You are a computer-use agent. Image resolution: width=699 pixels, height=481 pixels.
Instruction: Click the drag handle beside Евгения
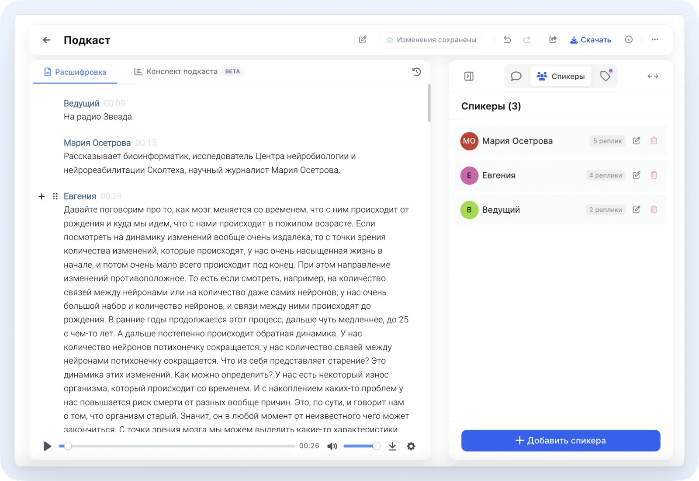[x=55, y=196]
